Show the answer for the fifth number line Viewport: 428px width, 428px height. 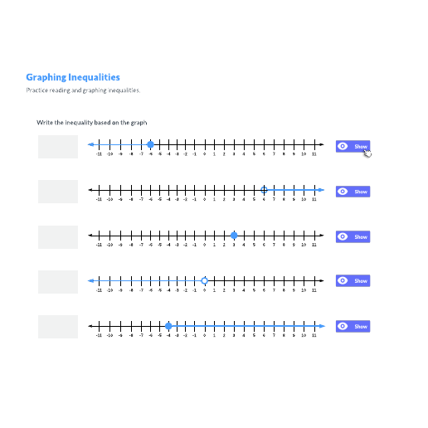pyautogui.click(x=353, y=326)
